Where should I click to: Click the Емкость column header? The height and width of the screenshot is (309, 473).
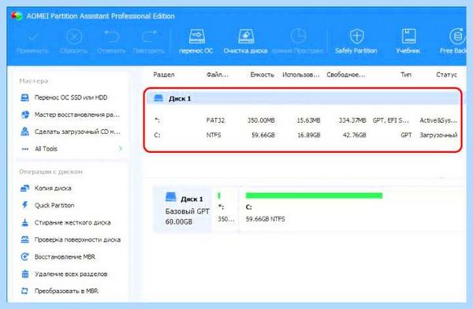click(262, 75)
